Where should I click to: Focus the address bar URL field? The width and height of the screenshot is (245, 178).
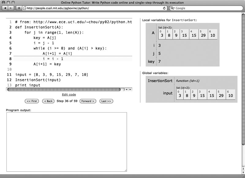(x=95, y=8)
